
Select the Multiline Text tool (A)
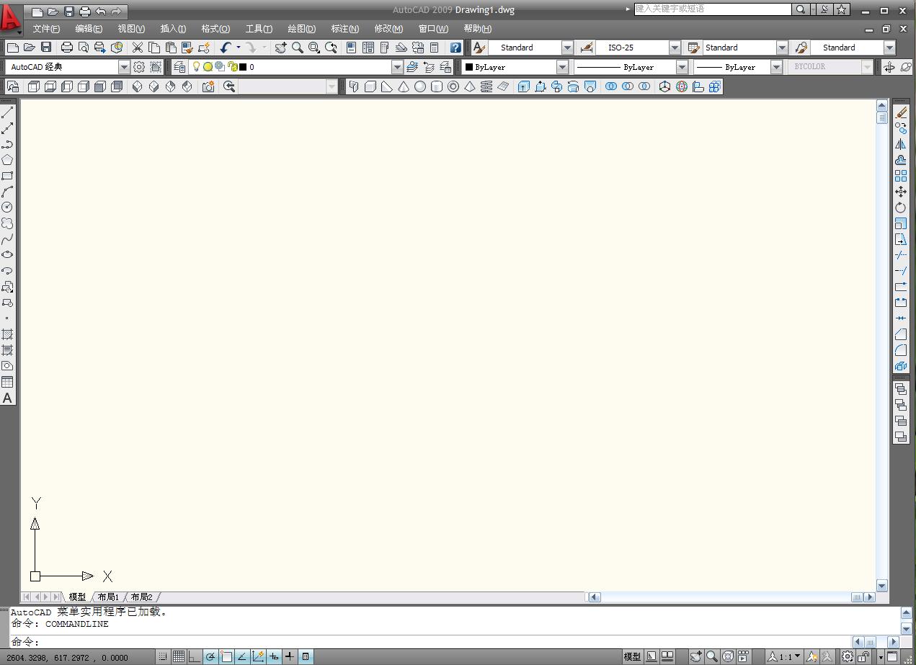pyautogui.click(x=7, y=398)
